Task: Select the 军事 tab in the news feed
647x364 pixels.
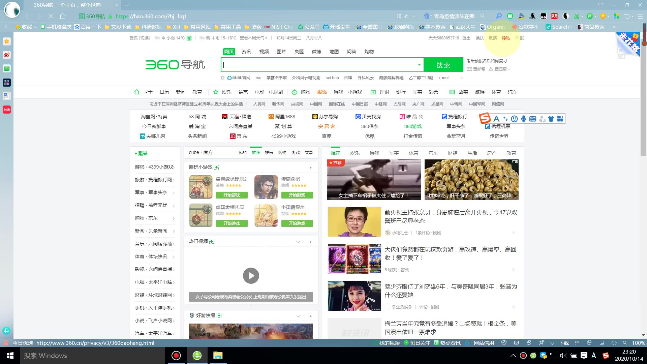Action: coord(394,153)
